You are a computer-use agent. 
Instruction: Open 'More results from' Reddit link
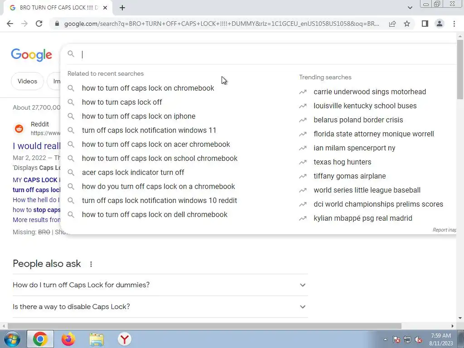36,220
